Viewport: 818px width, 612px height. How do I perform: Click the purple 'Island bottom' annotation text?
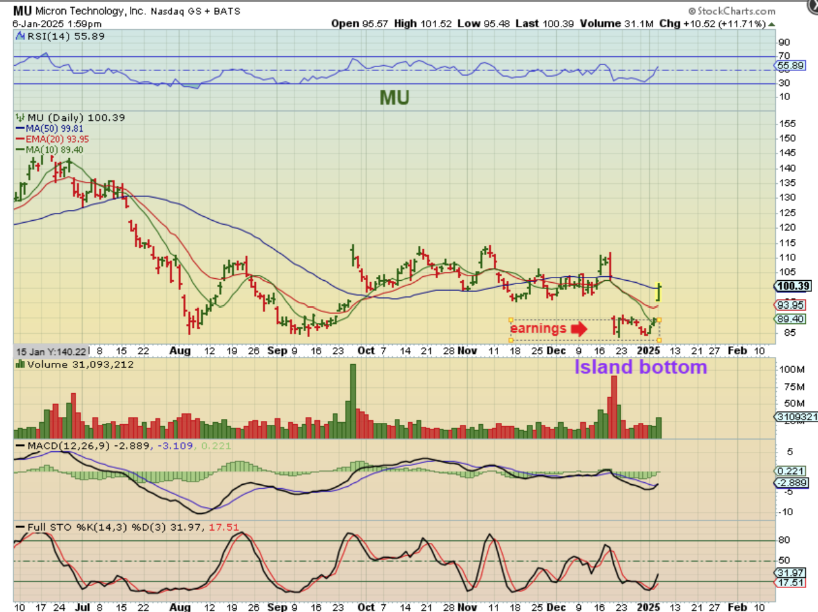point(641,367)
